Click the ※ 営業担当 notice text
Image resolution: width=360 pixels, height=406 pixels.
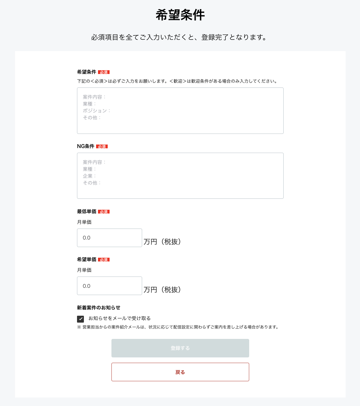pyautogui.click(x=178, y=327)
